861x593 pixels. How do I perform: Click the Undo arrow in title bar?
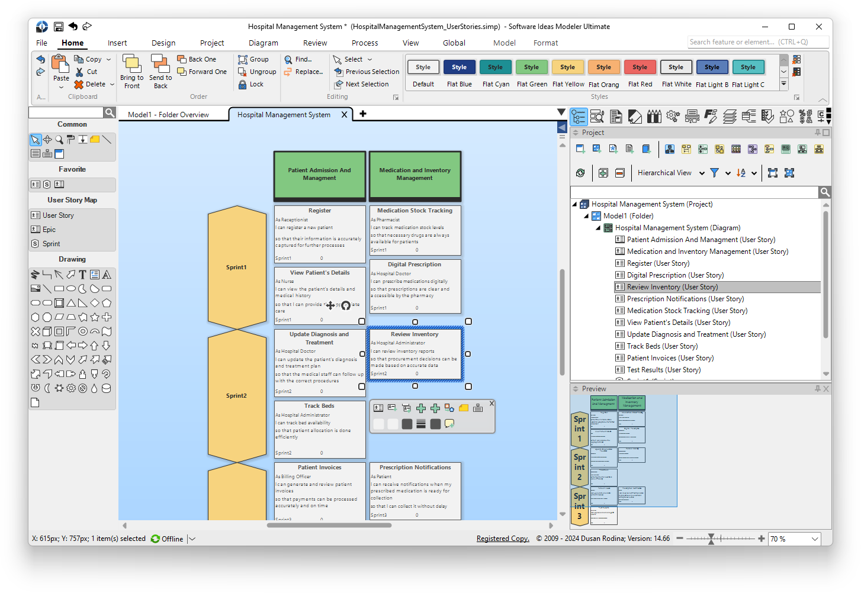(x=73, y=27)
